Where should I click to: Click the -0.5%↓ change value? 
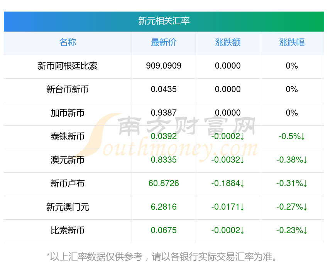click(x=292, y=136)
